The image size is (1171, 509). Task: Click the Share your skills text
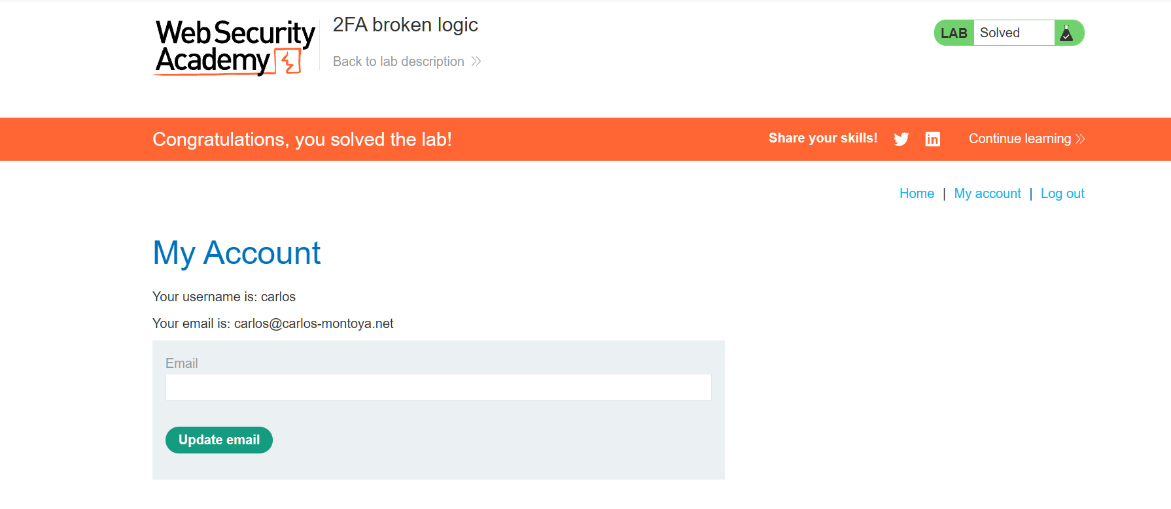point(822,139)
